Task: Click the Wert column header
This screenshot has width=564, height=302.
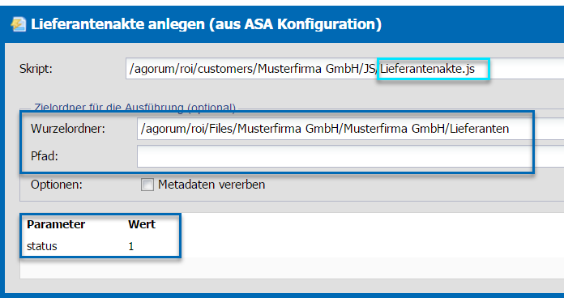Action: [142, 224]
